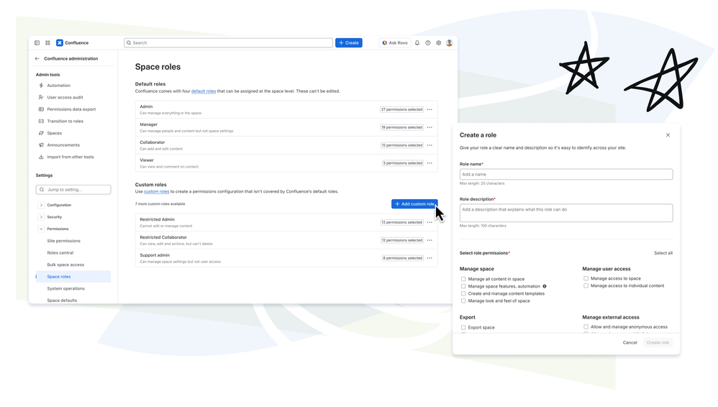Image resolution: width=718 pixels, height=407 pixels.
Task: Open more actions for Admin role
Action: (x=430, y=109)
